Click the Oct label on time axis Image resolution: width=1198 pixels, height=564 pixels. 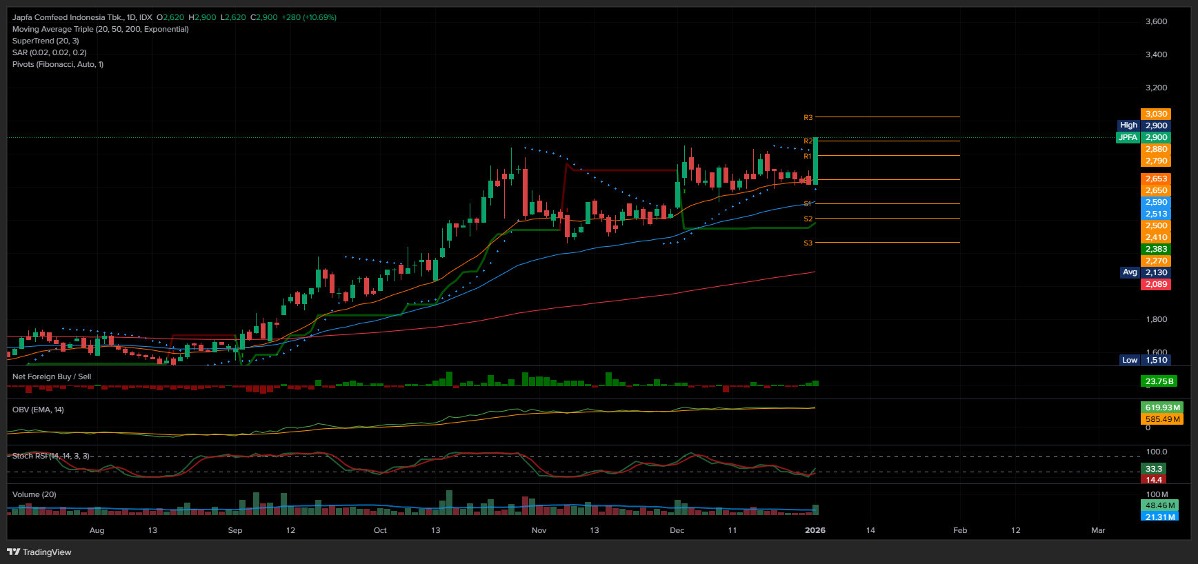380,530
